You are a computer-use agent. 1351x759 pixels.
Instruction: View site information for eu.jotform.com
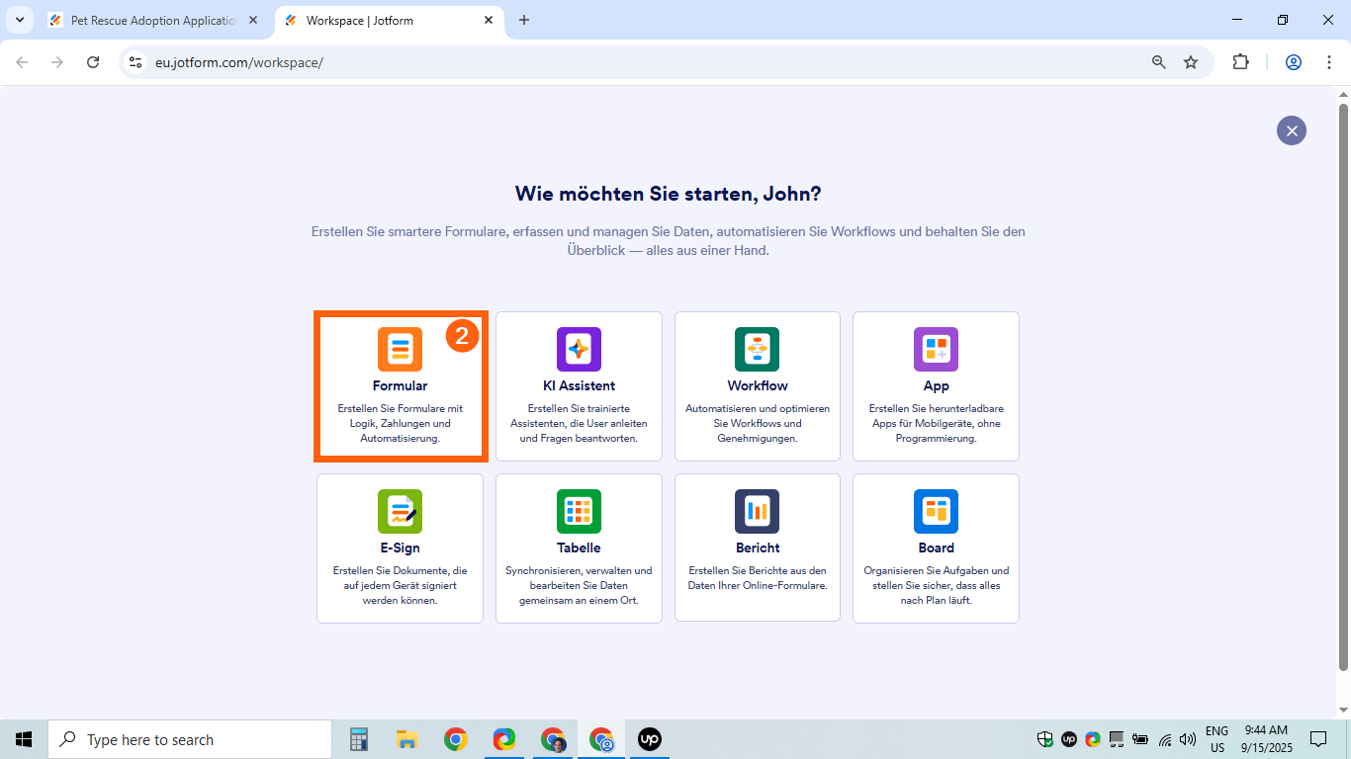(135, 62)
